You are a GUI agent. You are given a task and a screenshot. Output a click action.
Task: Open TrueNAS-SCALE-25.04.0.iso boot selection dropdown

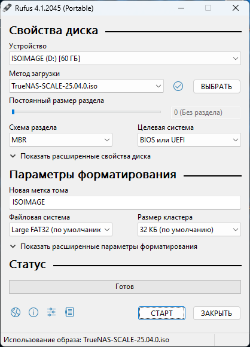point(86,86)
